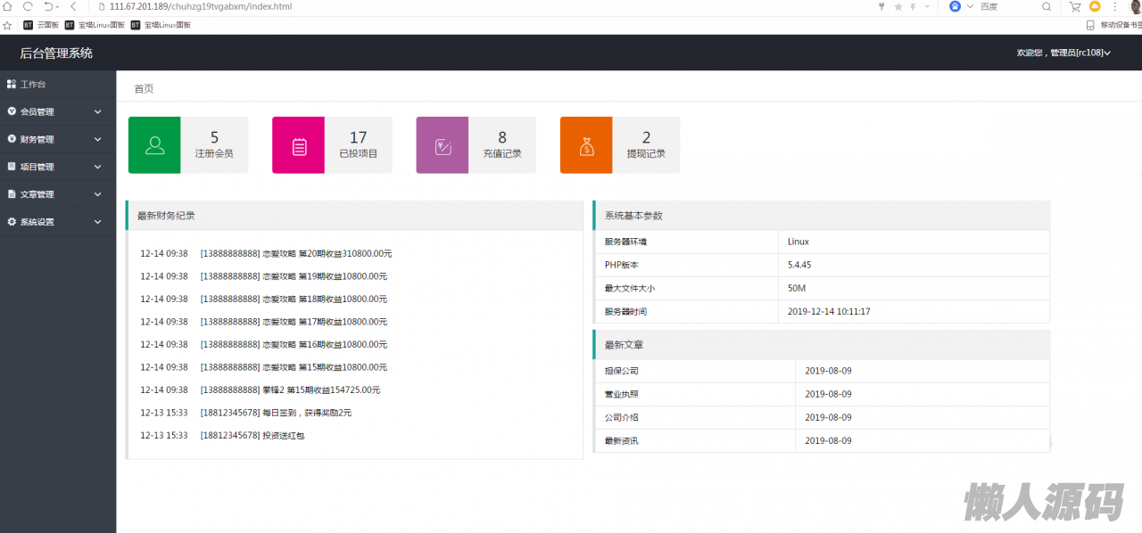Click the 后台管理系统 header title
This screenshot has width=1142, height=533.
(56, 53)
